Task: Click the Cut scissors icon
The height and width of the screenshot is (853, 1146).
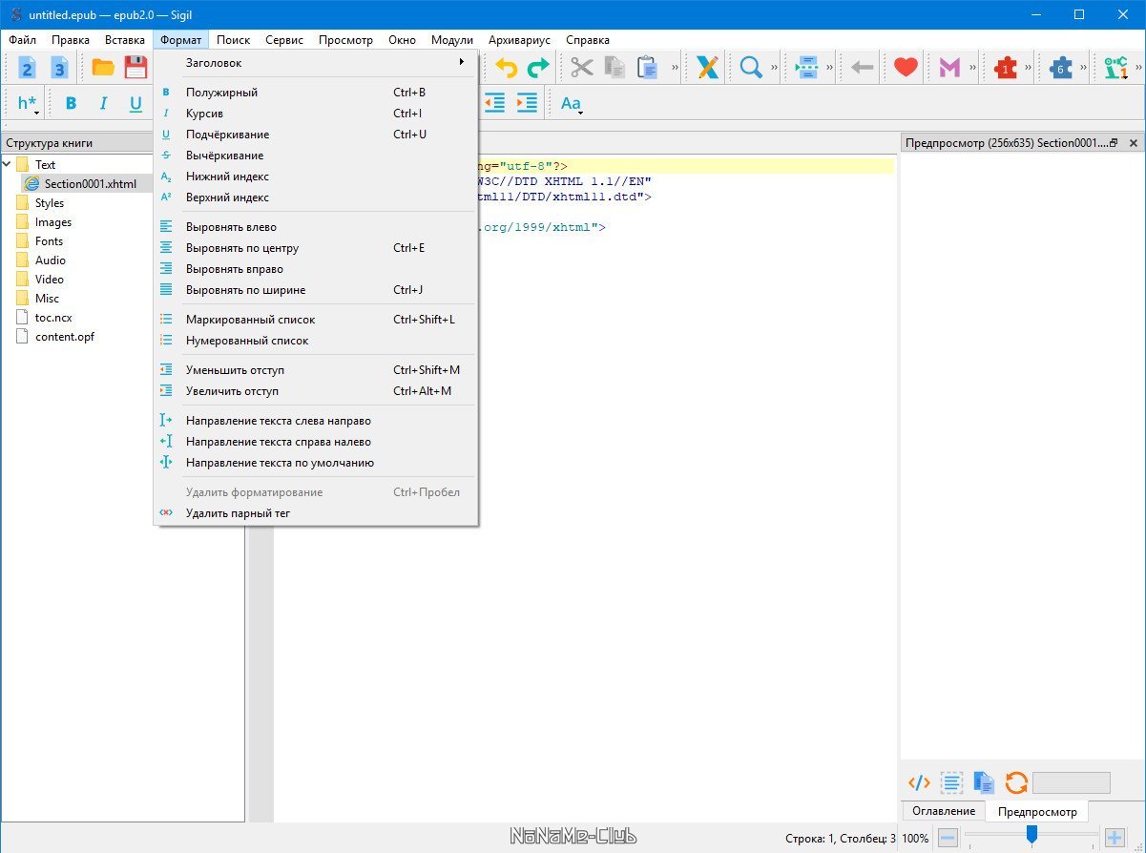Action: [582, 67]
